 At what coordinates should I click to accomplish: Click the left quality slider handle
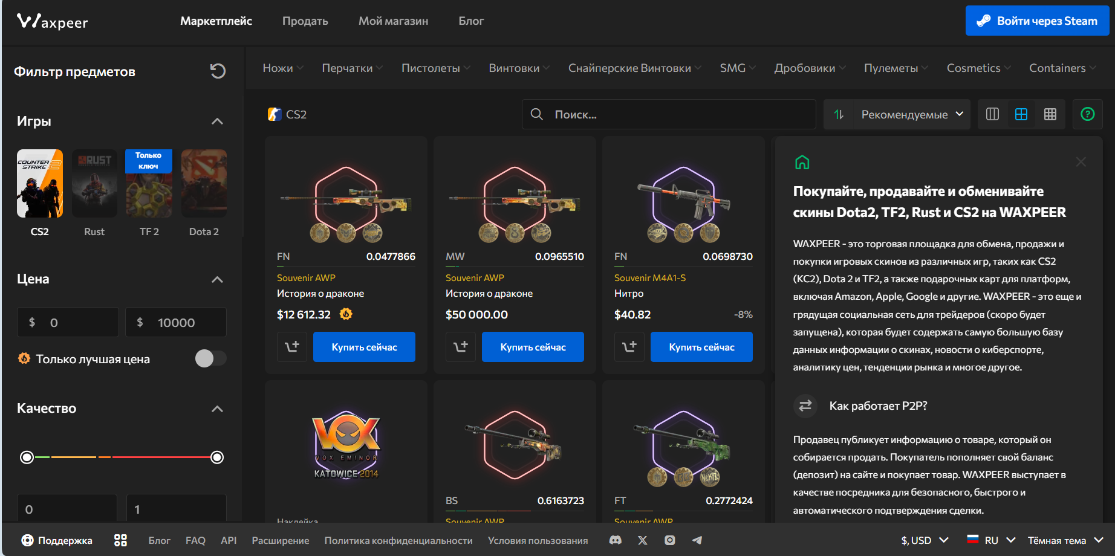[x=27, y=457]
